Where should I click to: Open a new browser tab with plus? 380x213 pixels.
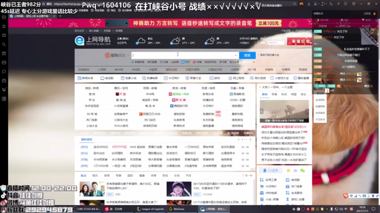click(60, 16)
